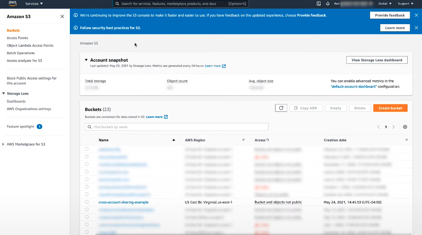
Task: Open Access Points in sidebar
Action: pyautogui.click(x=17, y=38)
